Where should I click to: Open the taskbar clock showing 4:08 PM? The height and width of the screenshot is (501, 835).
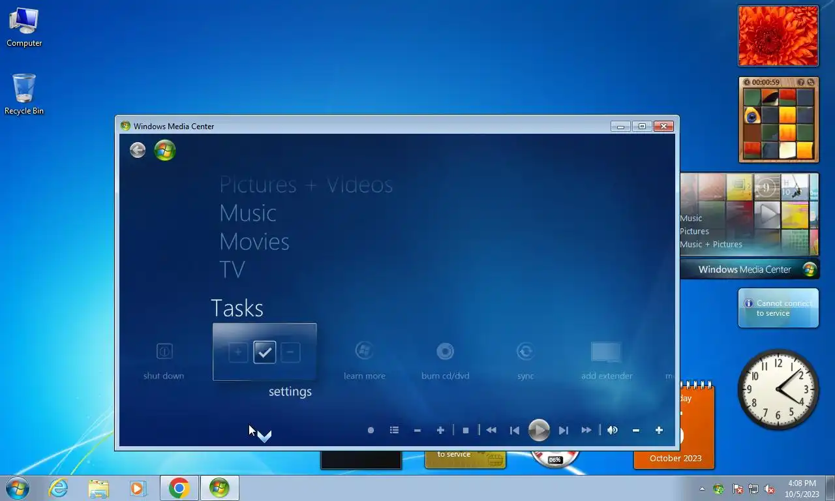click(x=802, y=489)
